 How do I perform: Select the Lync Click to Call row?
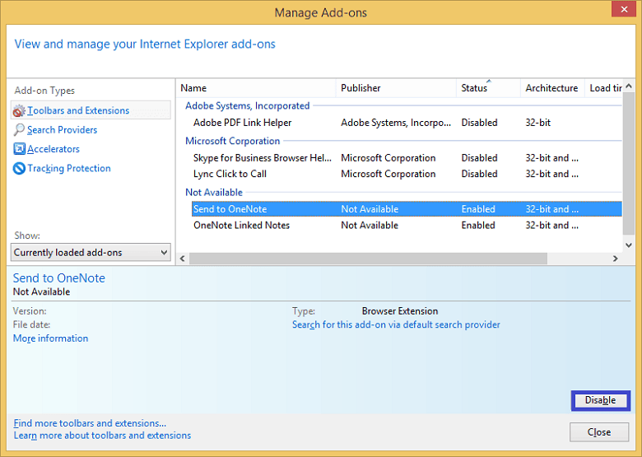407,174
